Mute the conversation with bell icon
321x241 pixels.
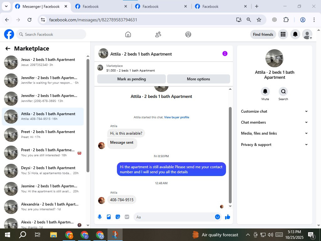click(x=265, y=91)
